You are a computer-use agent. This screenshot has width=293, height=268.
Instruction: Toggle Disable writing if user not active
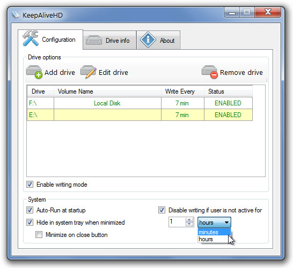[x=162, y=210]
